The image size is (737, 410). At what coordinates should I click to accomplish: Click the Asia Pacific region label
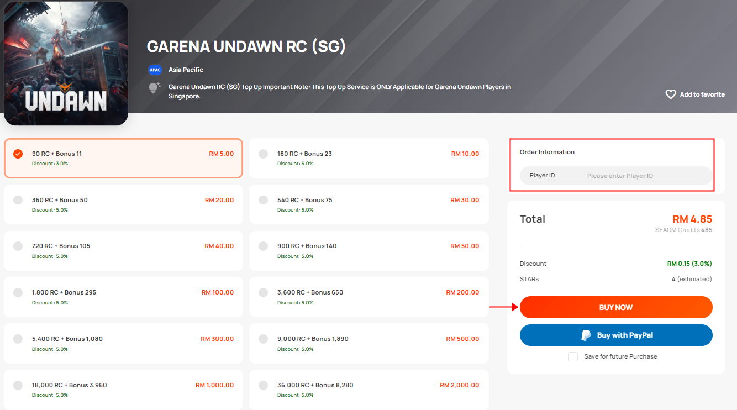point(187,70)
